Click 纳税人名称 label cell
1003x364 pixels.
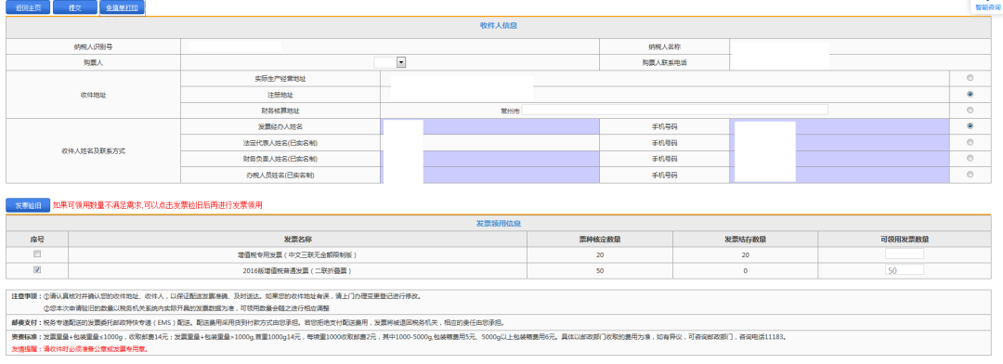tap(664, 46)
